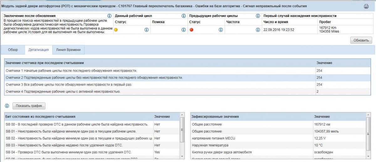Image resolution: width=376 pixels, height=162 pixels.
Task: Click info icon next to Предыдущие рабочие циклы
Action: click(x=258, y=16)
